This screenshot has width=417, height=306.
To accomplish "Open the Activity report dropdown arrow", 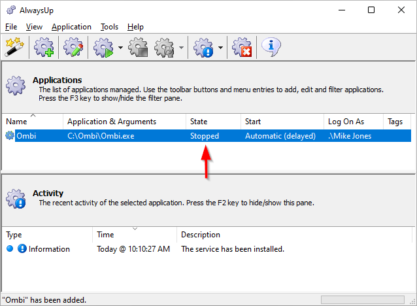I will tap(220, 48).
